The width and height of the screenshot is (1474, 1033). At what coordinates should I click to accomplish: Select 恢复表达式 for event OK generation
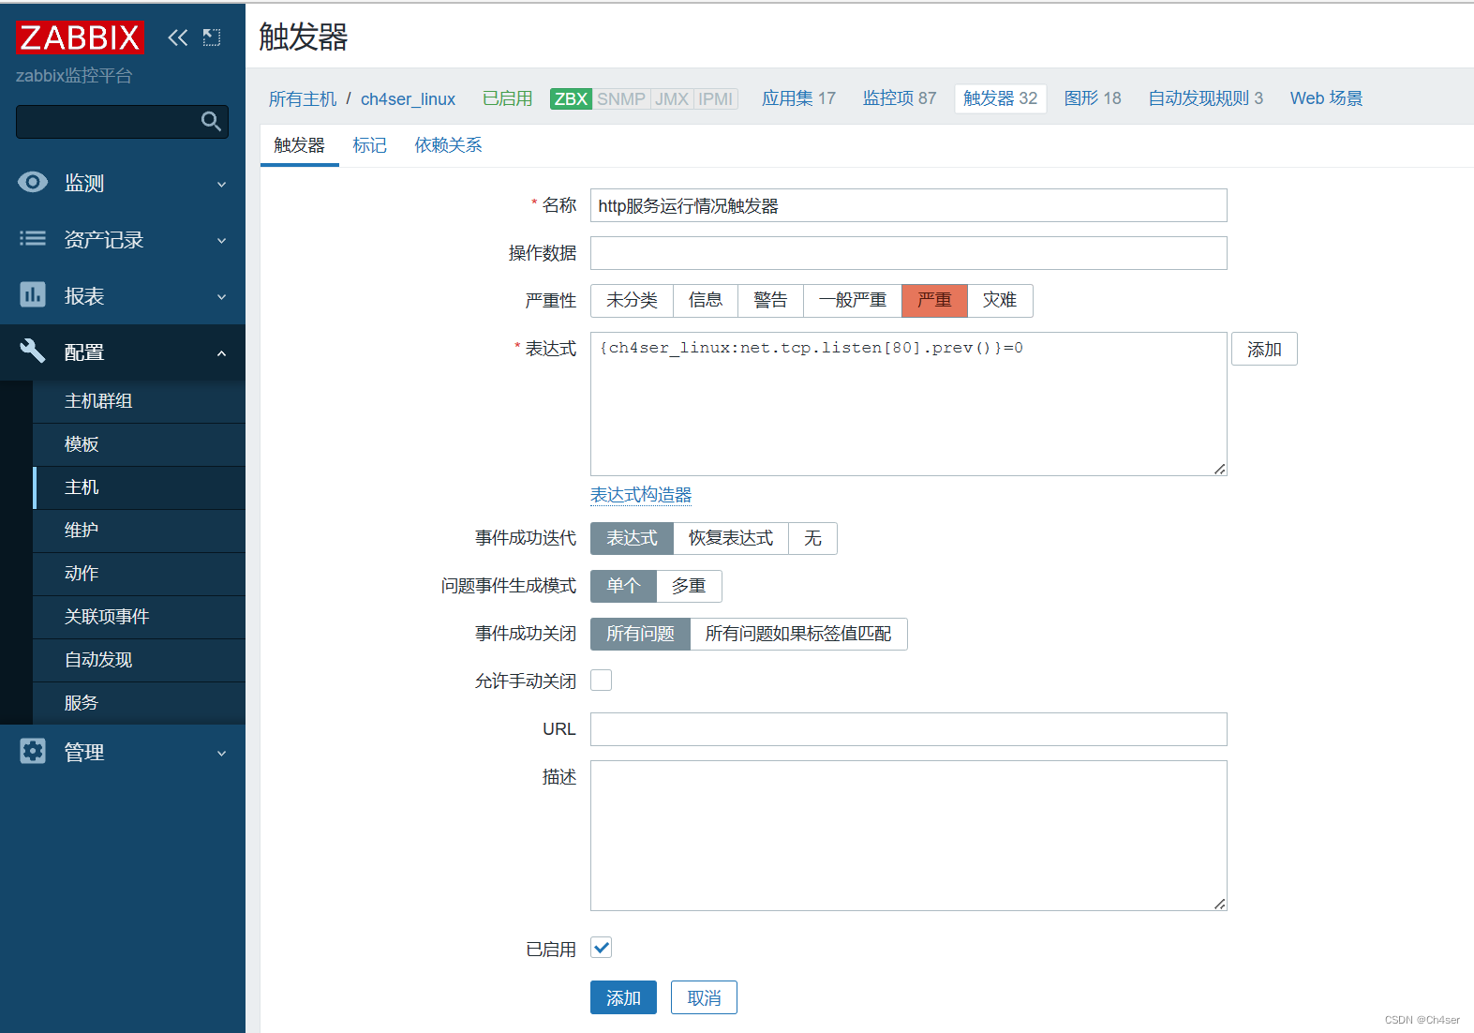pos(731,538)
